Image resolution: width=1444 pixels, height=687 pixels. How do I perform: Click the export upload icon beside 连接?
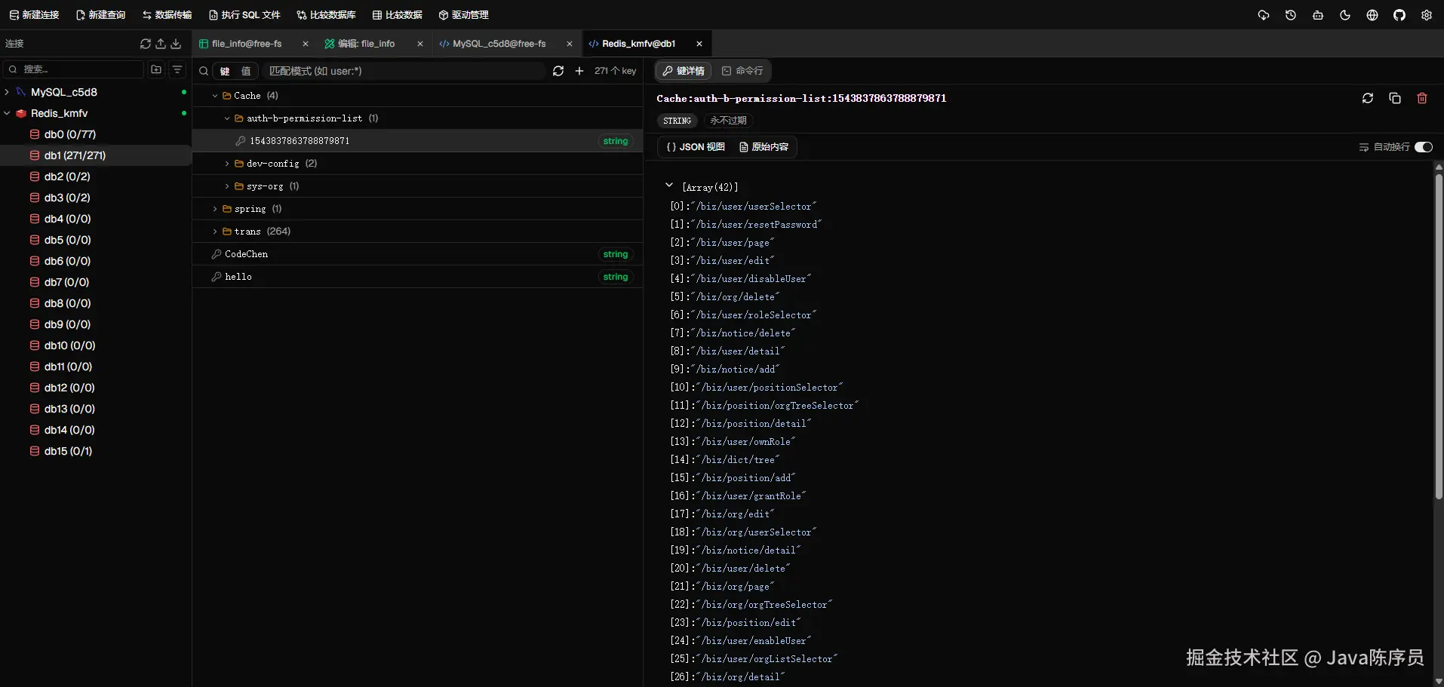[x=161, y=44]
